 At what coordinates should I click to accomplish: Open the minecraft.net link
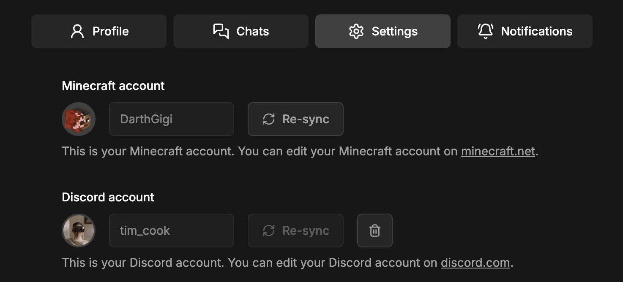tap(497, 151)
